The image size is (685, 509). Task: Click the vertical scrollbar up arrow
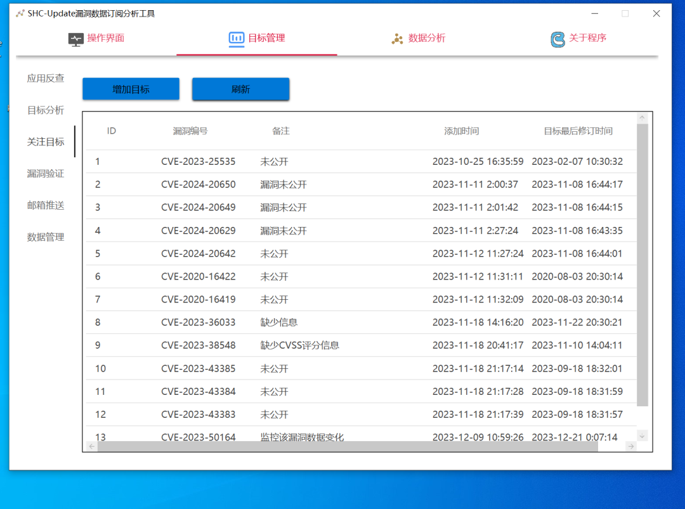[x=642, y=117]
